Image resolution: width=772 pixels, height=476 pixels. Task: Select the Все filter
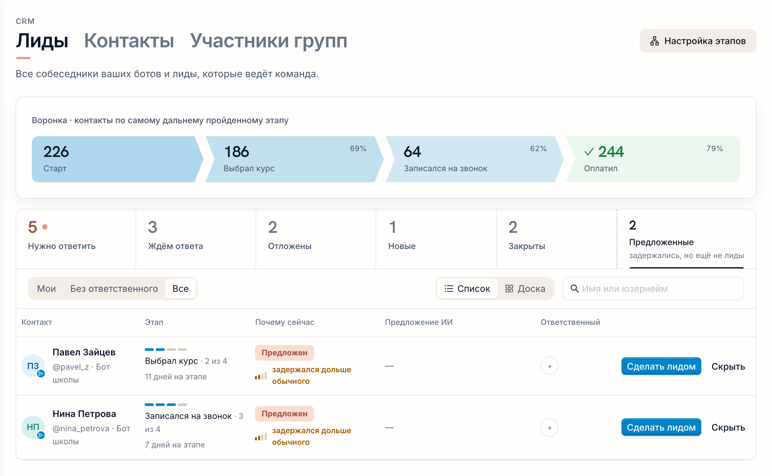[181, 289]
